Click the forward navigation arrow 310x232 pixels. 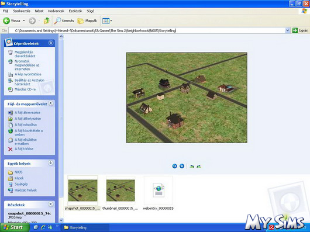pos(32,20)
